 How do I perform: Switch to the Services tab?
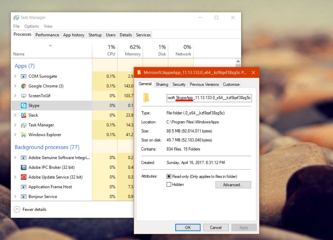click(143, 35)
